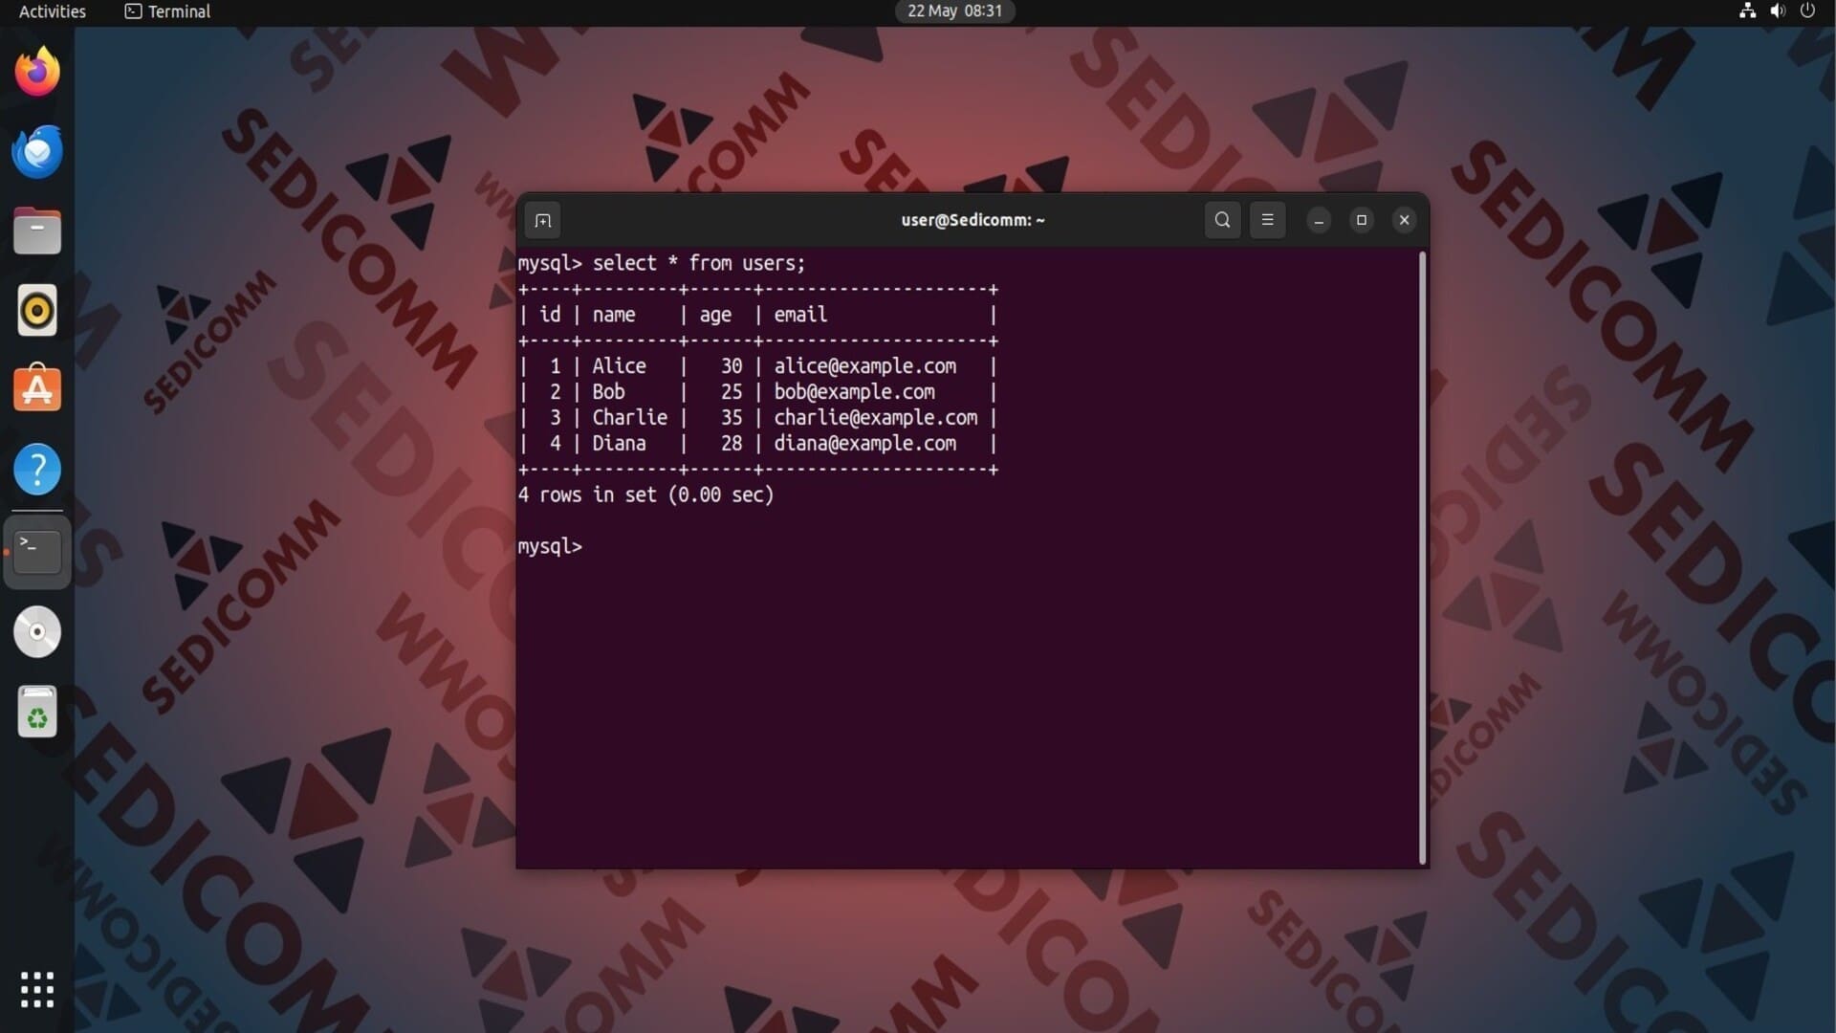1836x1033 pixels.
Task: Open the Terminal app menu in top bar
Action: point(168,11)
